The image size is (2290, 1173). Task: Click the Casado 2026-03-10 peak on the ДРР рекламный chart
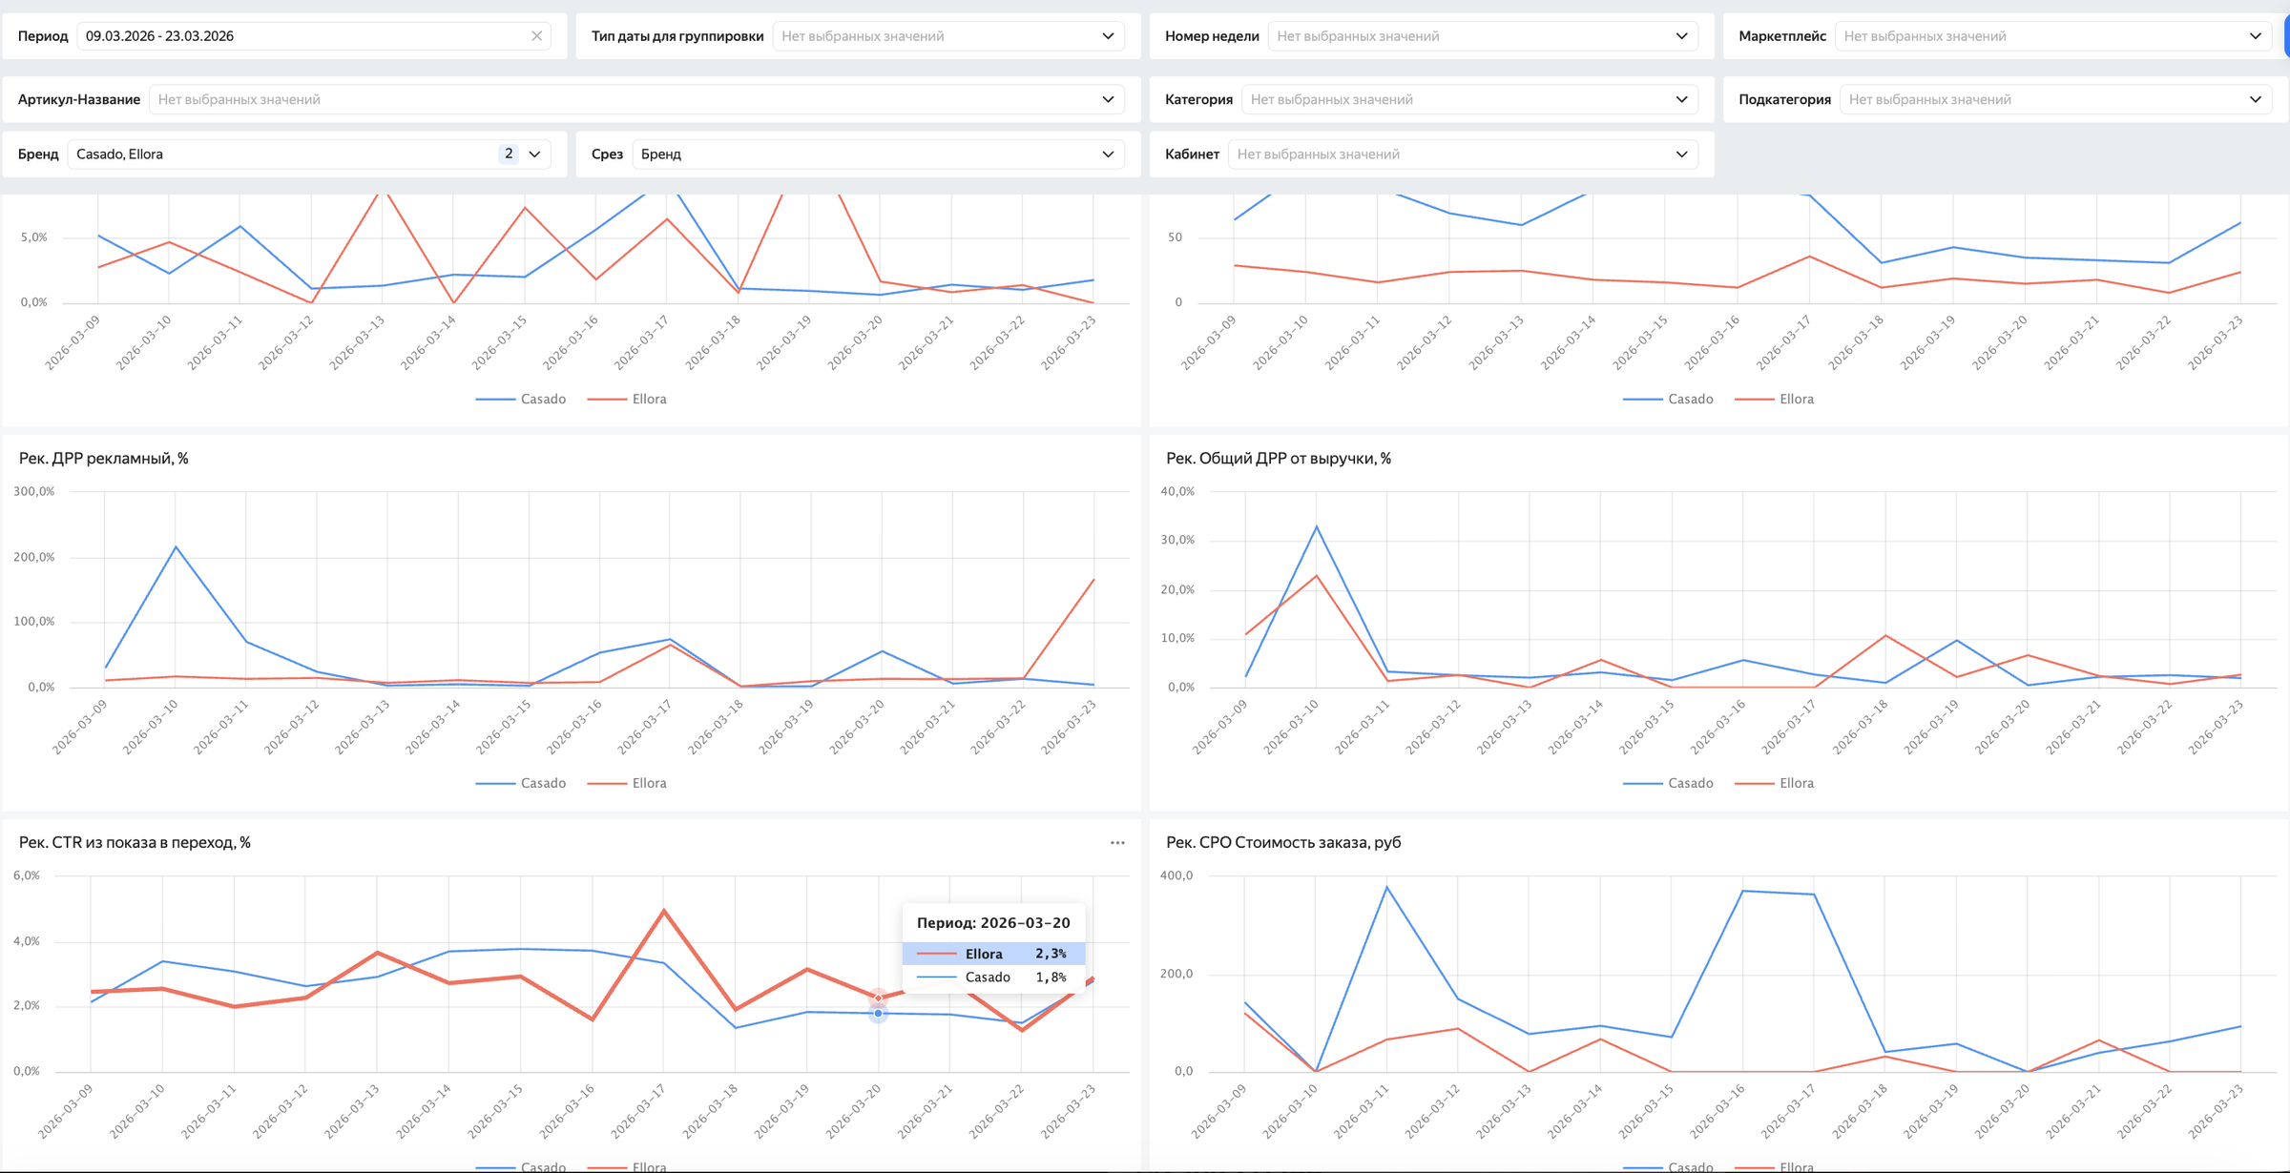click(176, 546)
